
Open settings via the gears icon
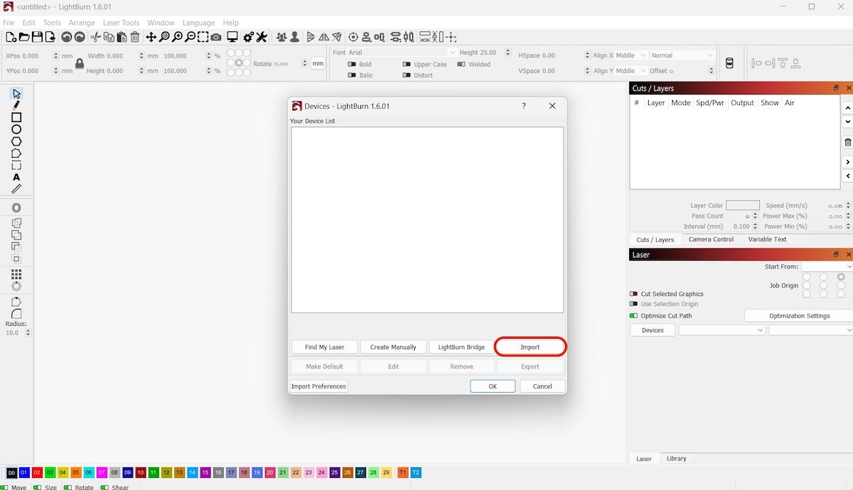[x=249, y=37]
